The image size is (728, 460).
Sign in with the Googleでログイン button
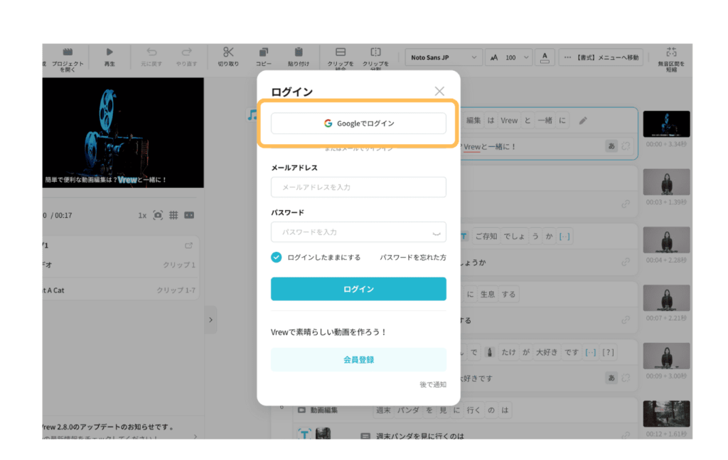pyautogui.click(x=358, y=122)
